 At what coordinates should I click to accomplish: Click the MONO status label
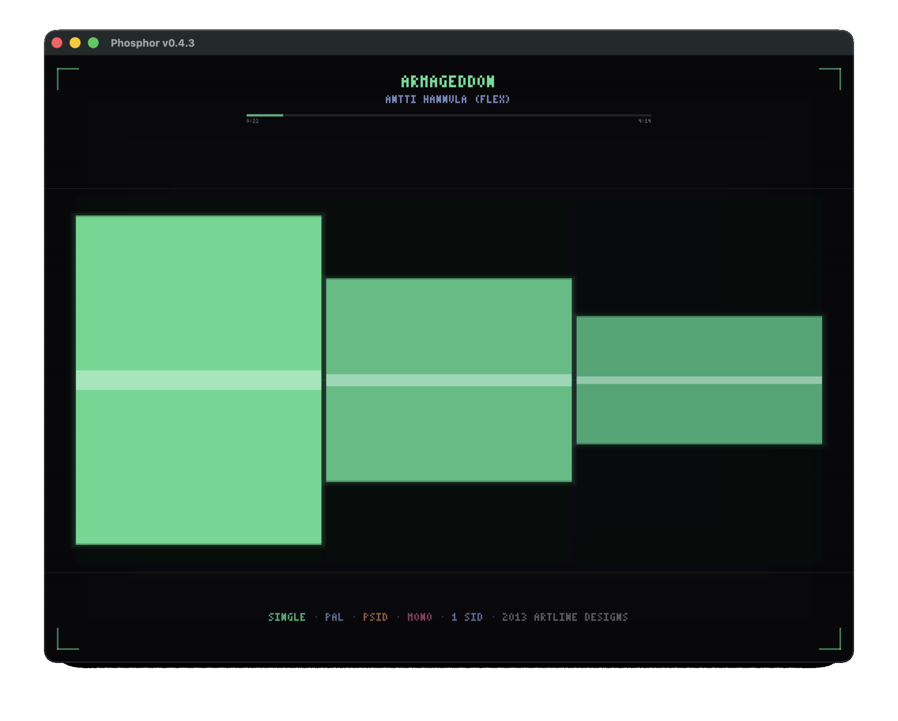(x=420, y=617)
